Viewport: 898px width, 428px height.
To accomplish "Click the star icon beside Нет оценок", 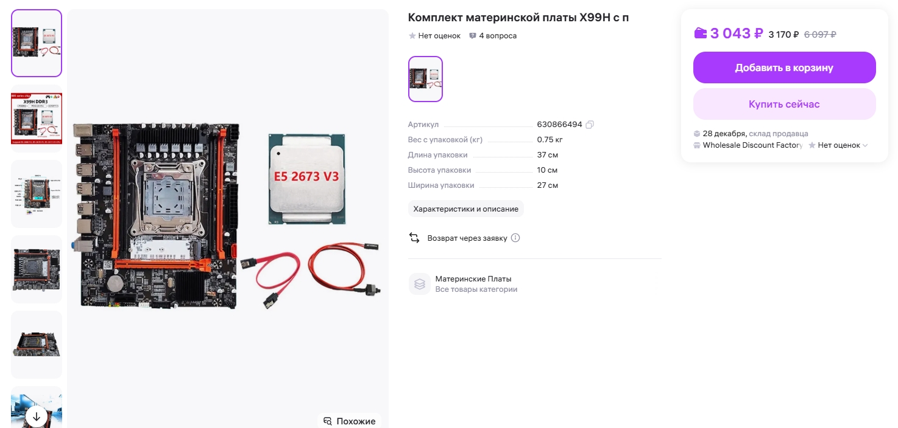I will [412, 36].
